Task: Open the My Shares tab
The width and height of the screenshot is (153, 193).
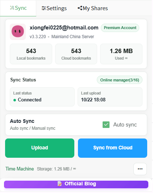Action: pyautogui.click(x=93, y=8)
